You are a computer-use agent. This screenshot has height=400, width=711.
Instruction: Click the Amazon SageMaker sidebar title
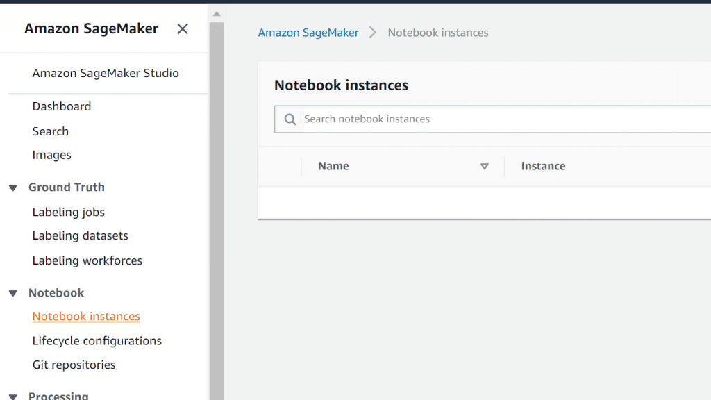point(91,28)
